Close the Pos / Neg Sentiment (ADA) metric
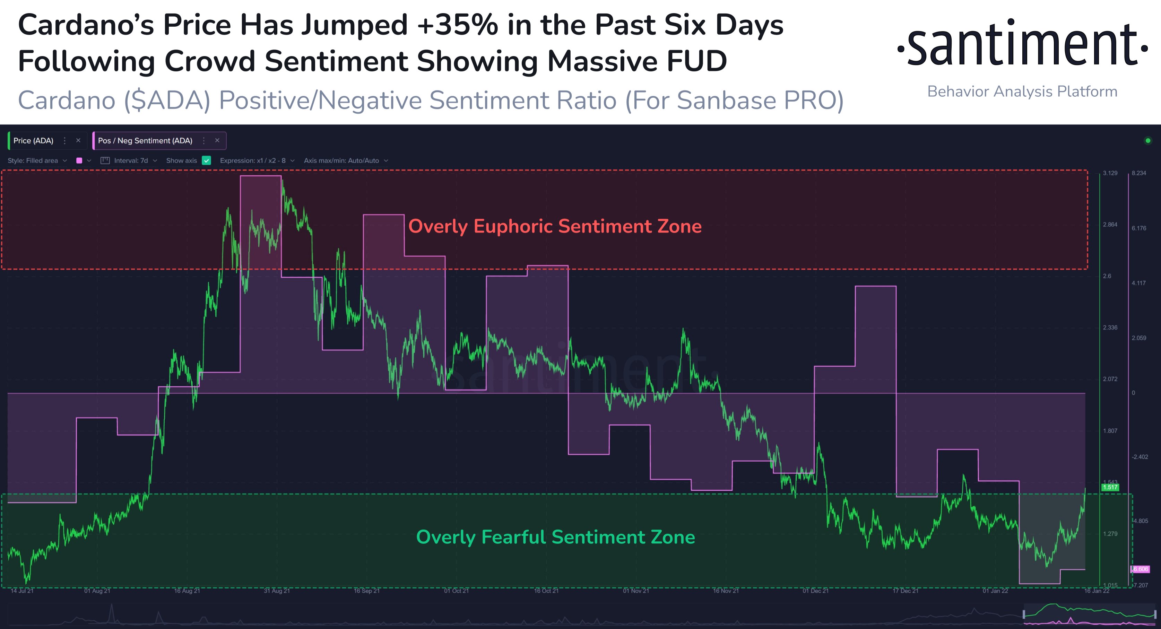 pos(217,141)
